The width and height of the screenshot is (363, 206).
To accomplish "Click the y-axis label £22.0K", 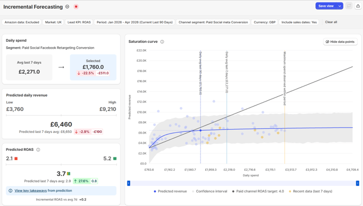I will tap(141, 50).
